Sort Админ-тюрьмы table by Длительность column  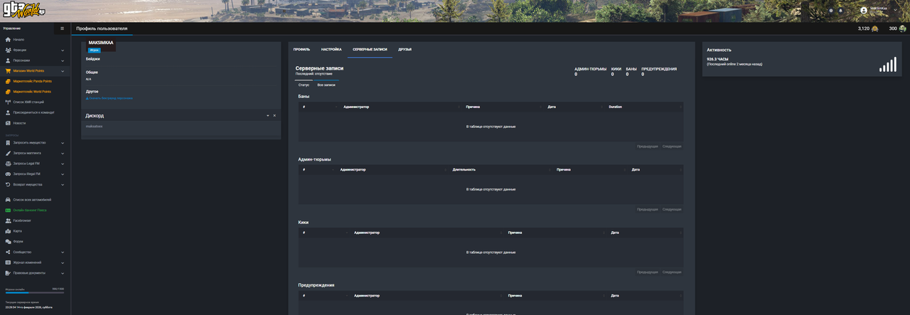500,169
